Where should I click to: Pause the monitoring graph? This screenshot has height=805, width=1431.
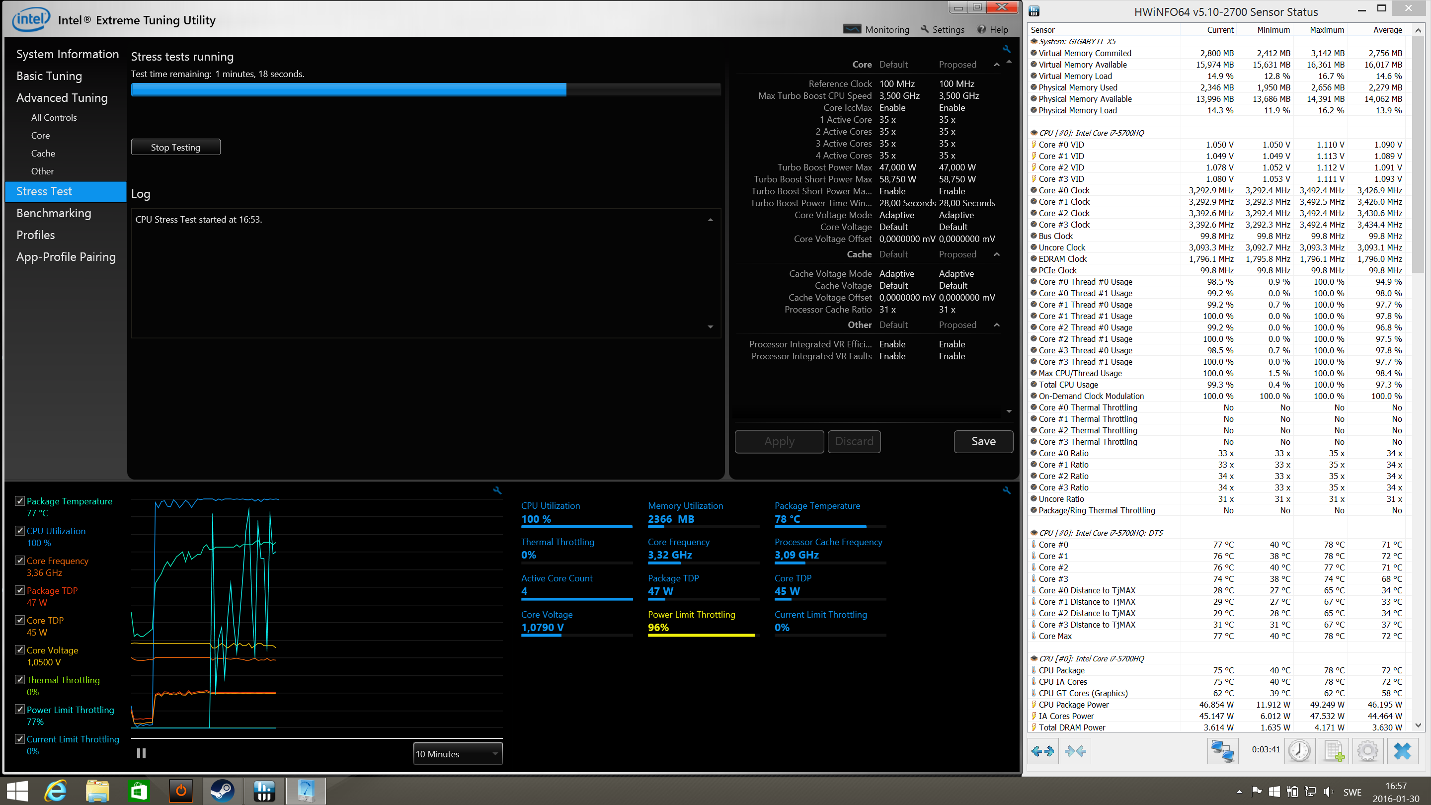(x=141, y=753)
